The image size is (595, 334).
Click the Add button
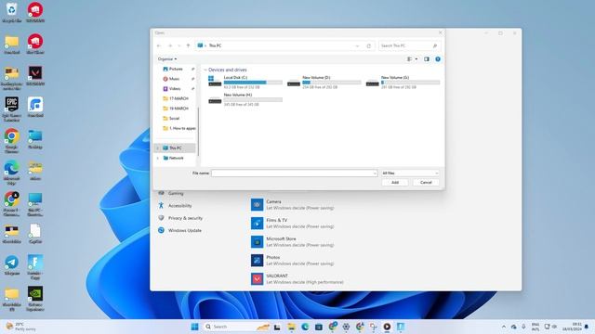click(394, 183)
